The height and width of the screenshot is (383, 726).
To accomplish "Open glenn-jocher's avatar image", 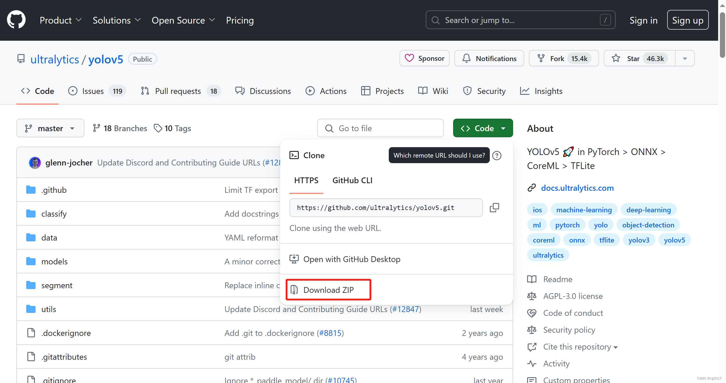I will coord(35,163).
